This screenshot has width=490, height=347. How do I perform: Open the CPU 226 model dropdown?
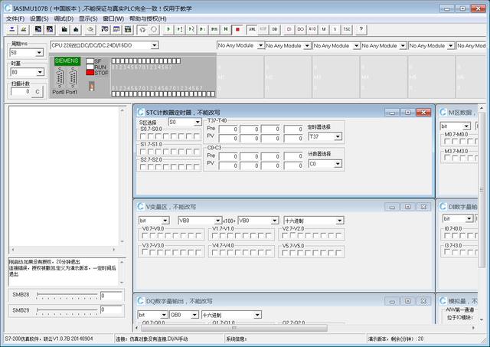coord(155,45)
